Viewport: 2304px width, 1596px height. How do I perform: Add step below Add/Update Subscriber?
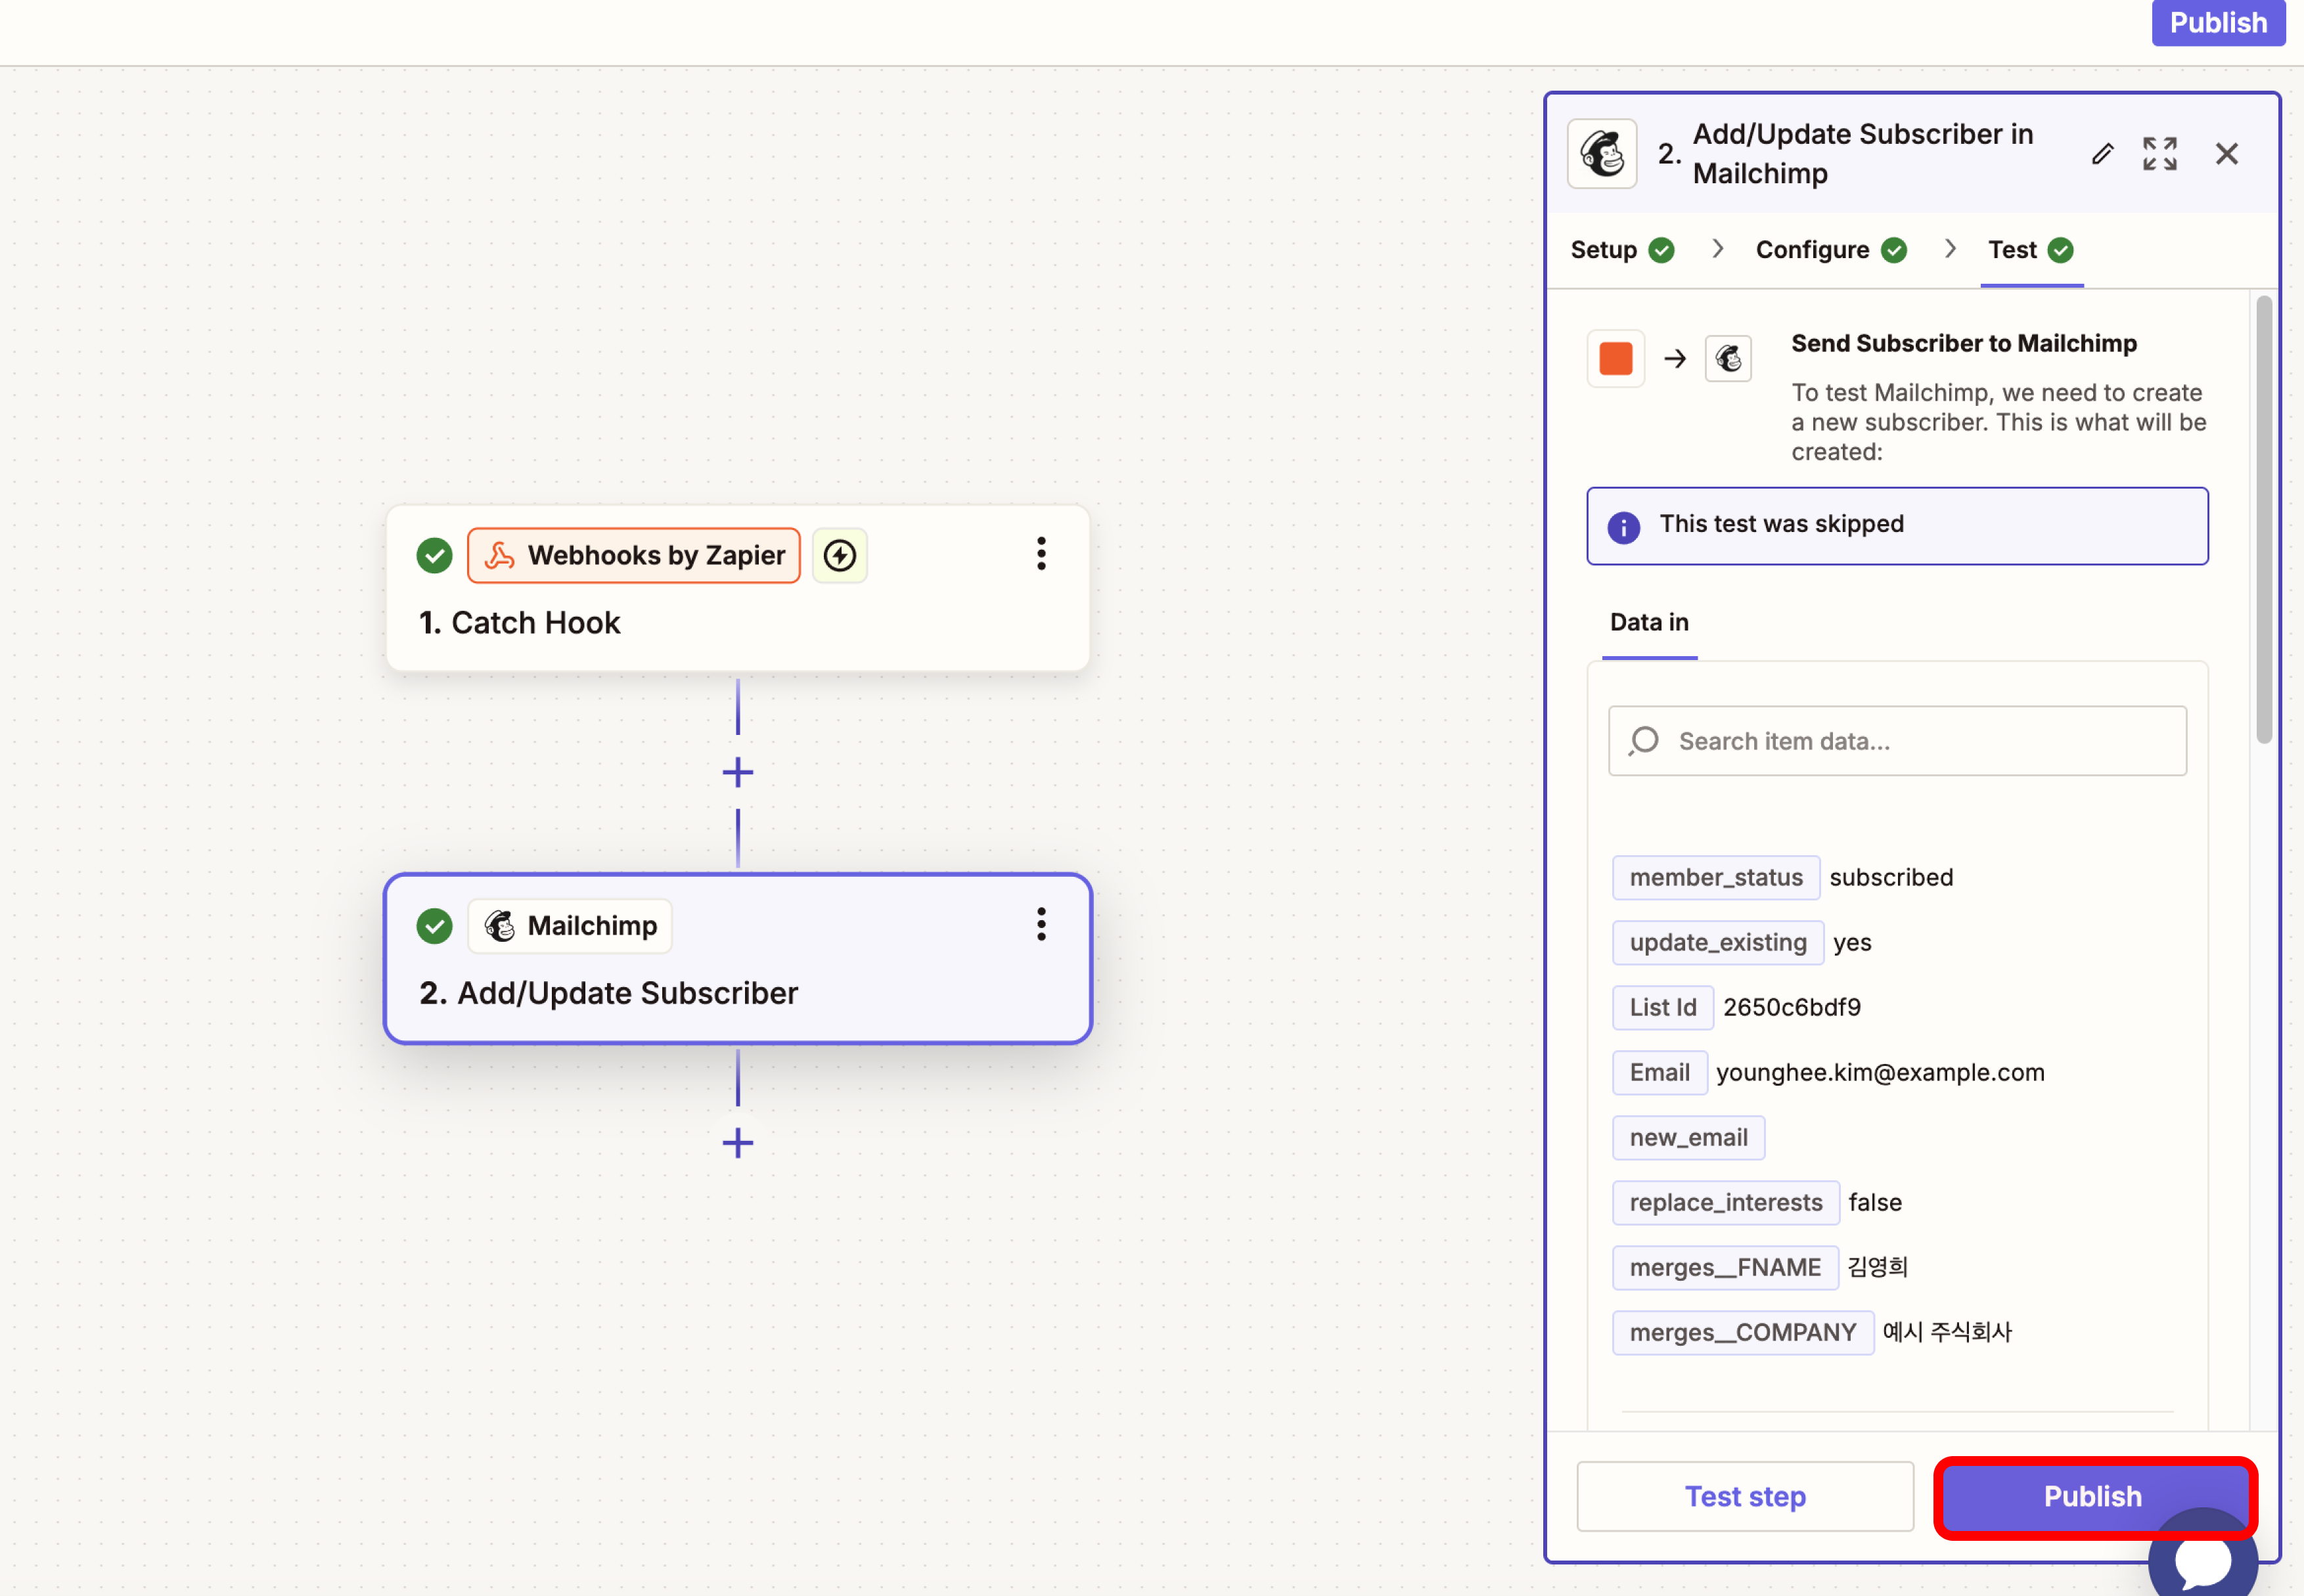[x=738, y=1143]
